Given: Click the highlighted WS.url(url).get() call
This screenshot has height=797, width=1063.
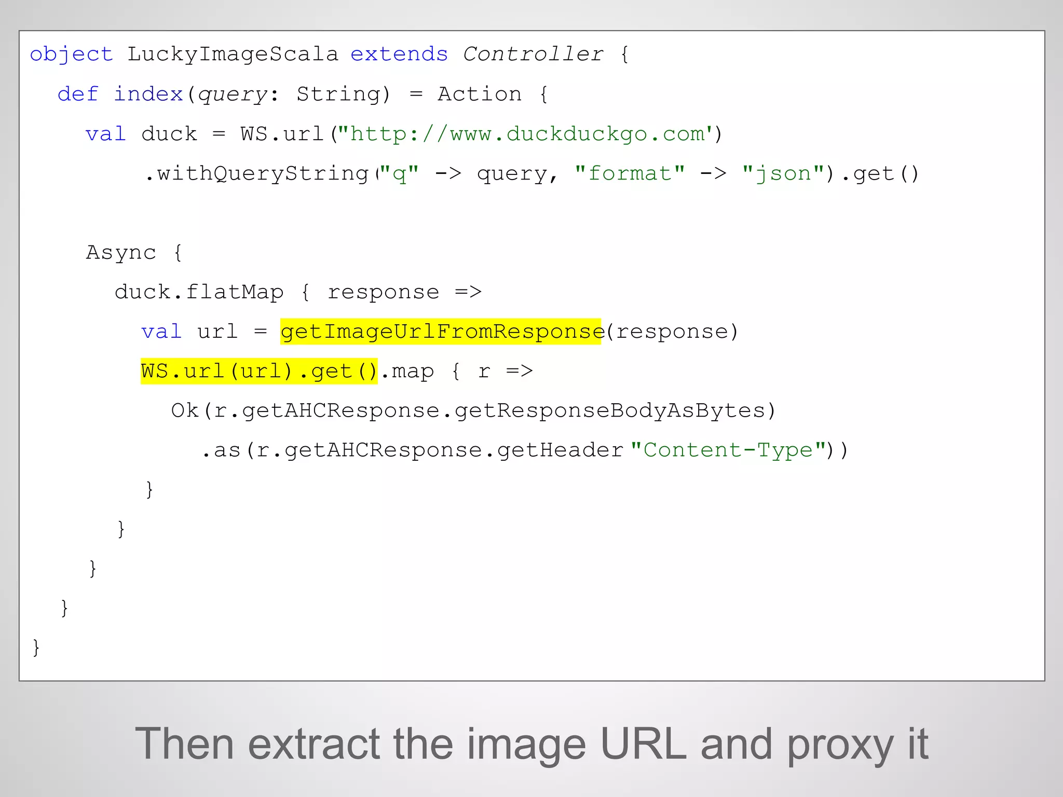Looking at the screenshot, I should [x=259, y=372].
